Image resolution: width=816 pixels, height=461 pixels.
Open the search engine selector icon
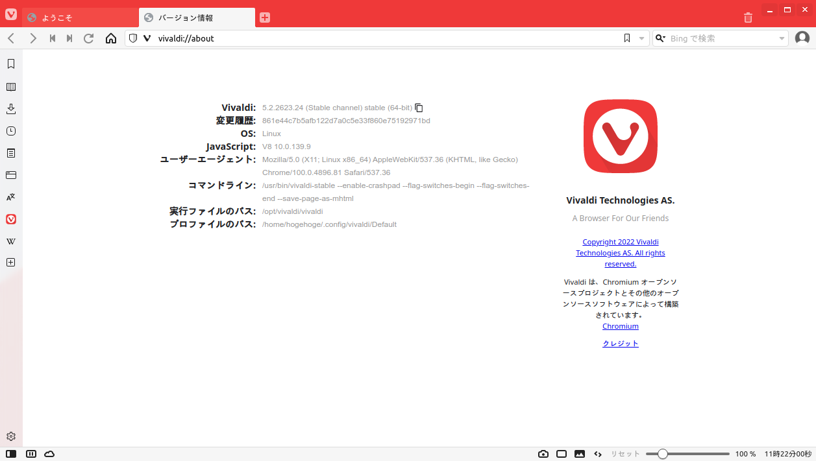(661, 38)
